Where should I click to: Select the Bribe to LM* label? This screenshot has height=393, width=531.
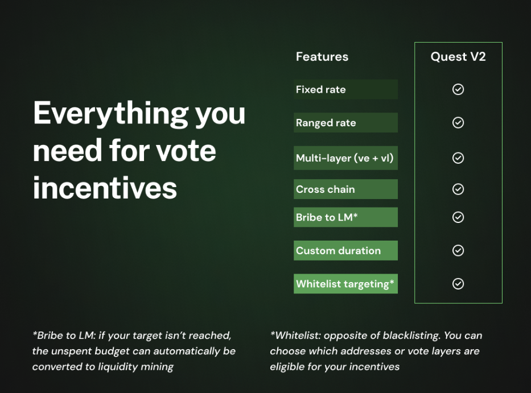pos(345,217)
